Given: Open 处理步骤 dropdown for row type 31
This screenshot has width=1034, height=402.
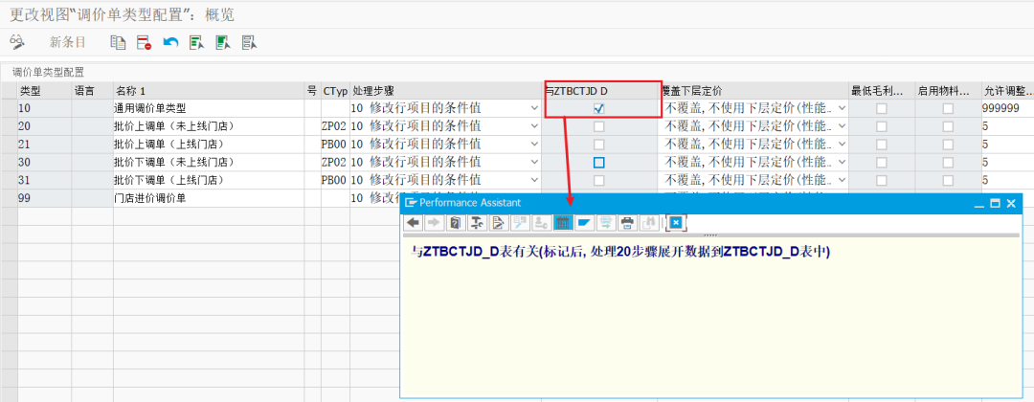Looking at the screenshot, I should [x=533, y=180].
